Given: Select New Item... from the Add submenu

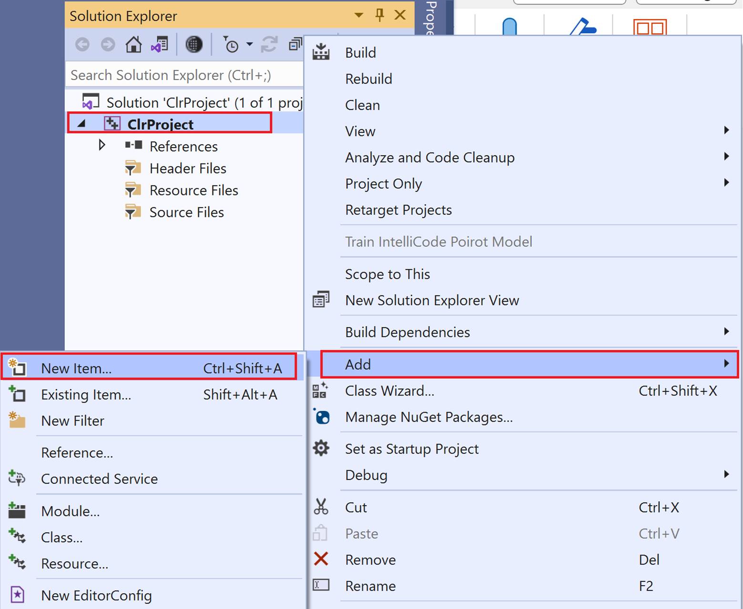Looking at the screenshot, I should point(76,368).
